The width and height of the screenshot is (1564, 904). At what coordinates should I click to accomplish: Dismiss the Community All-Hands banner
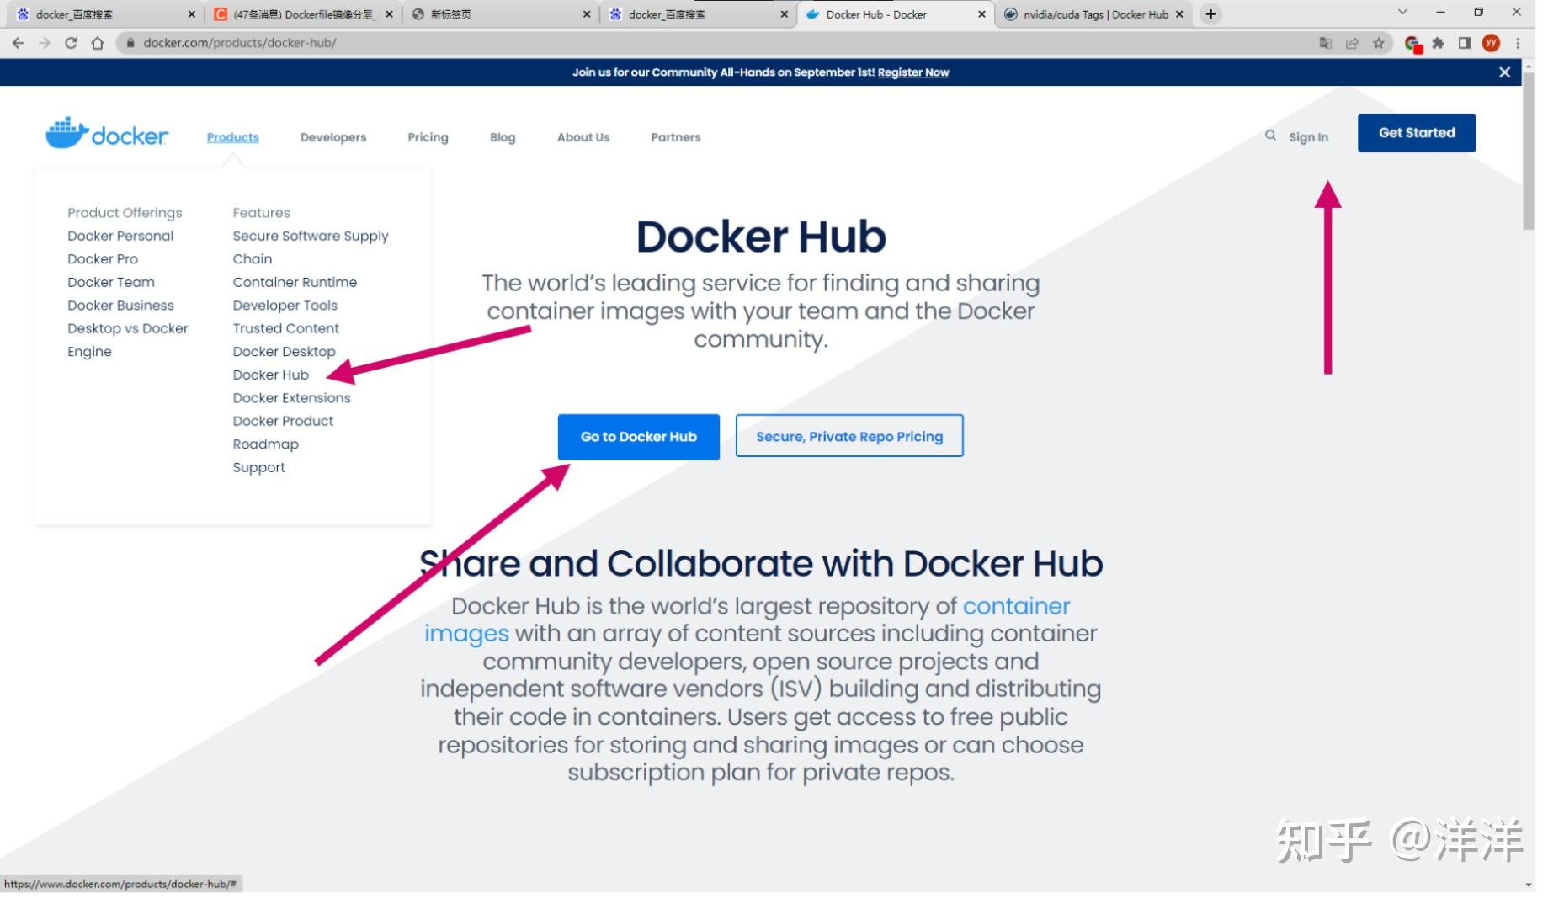[1504, 72]
